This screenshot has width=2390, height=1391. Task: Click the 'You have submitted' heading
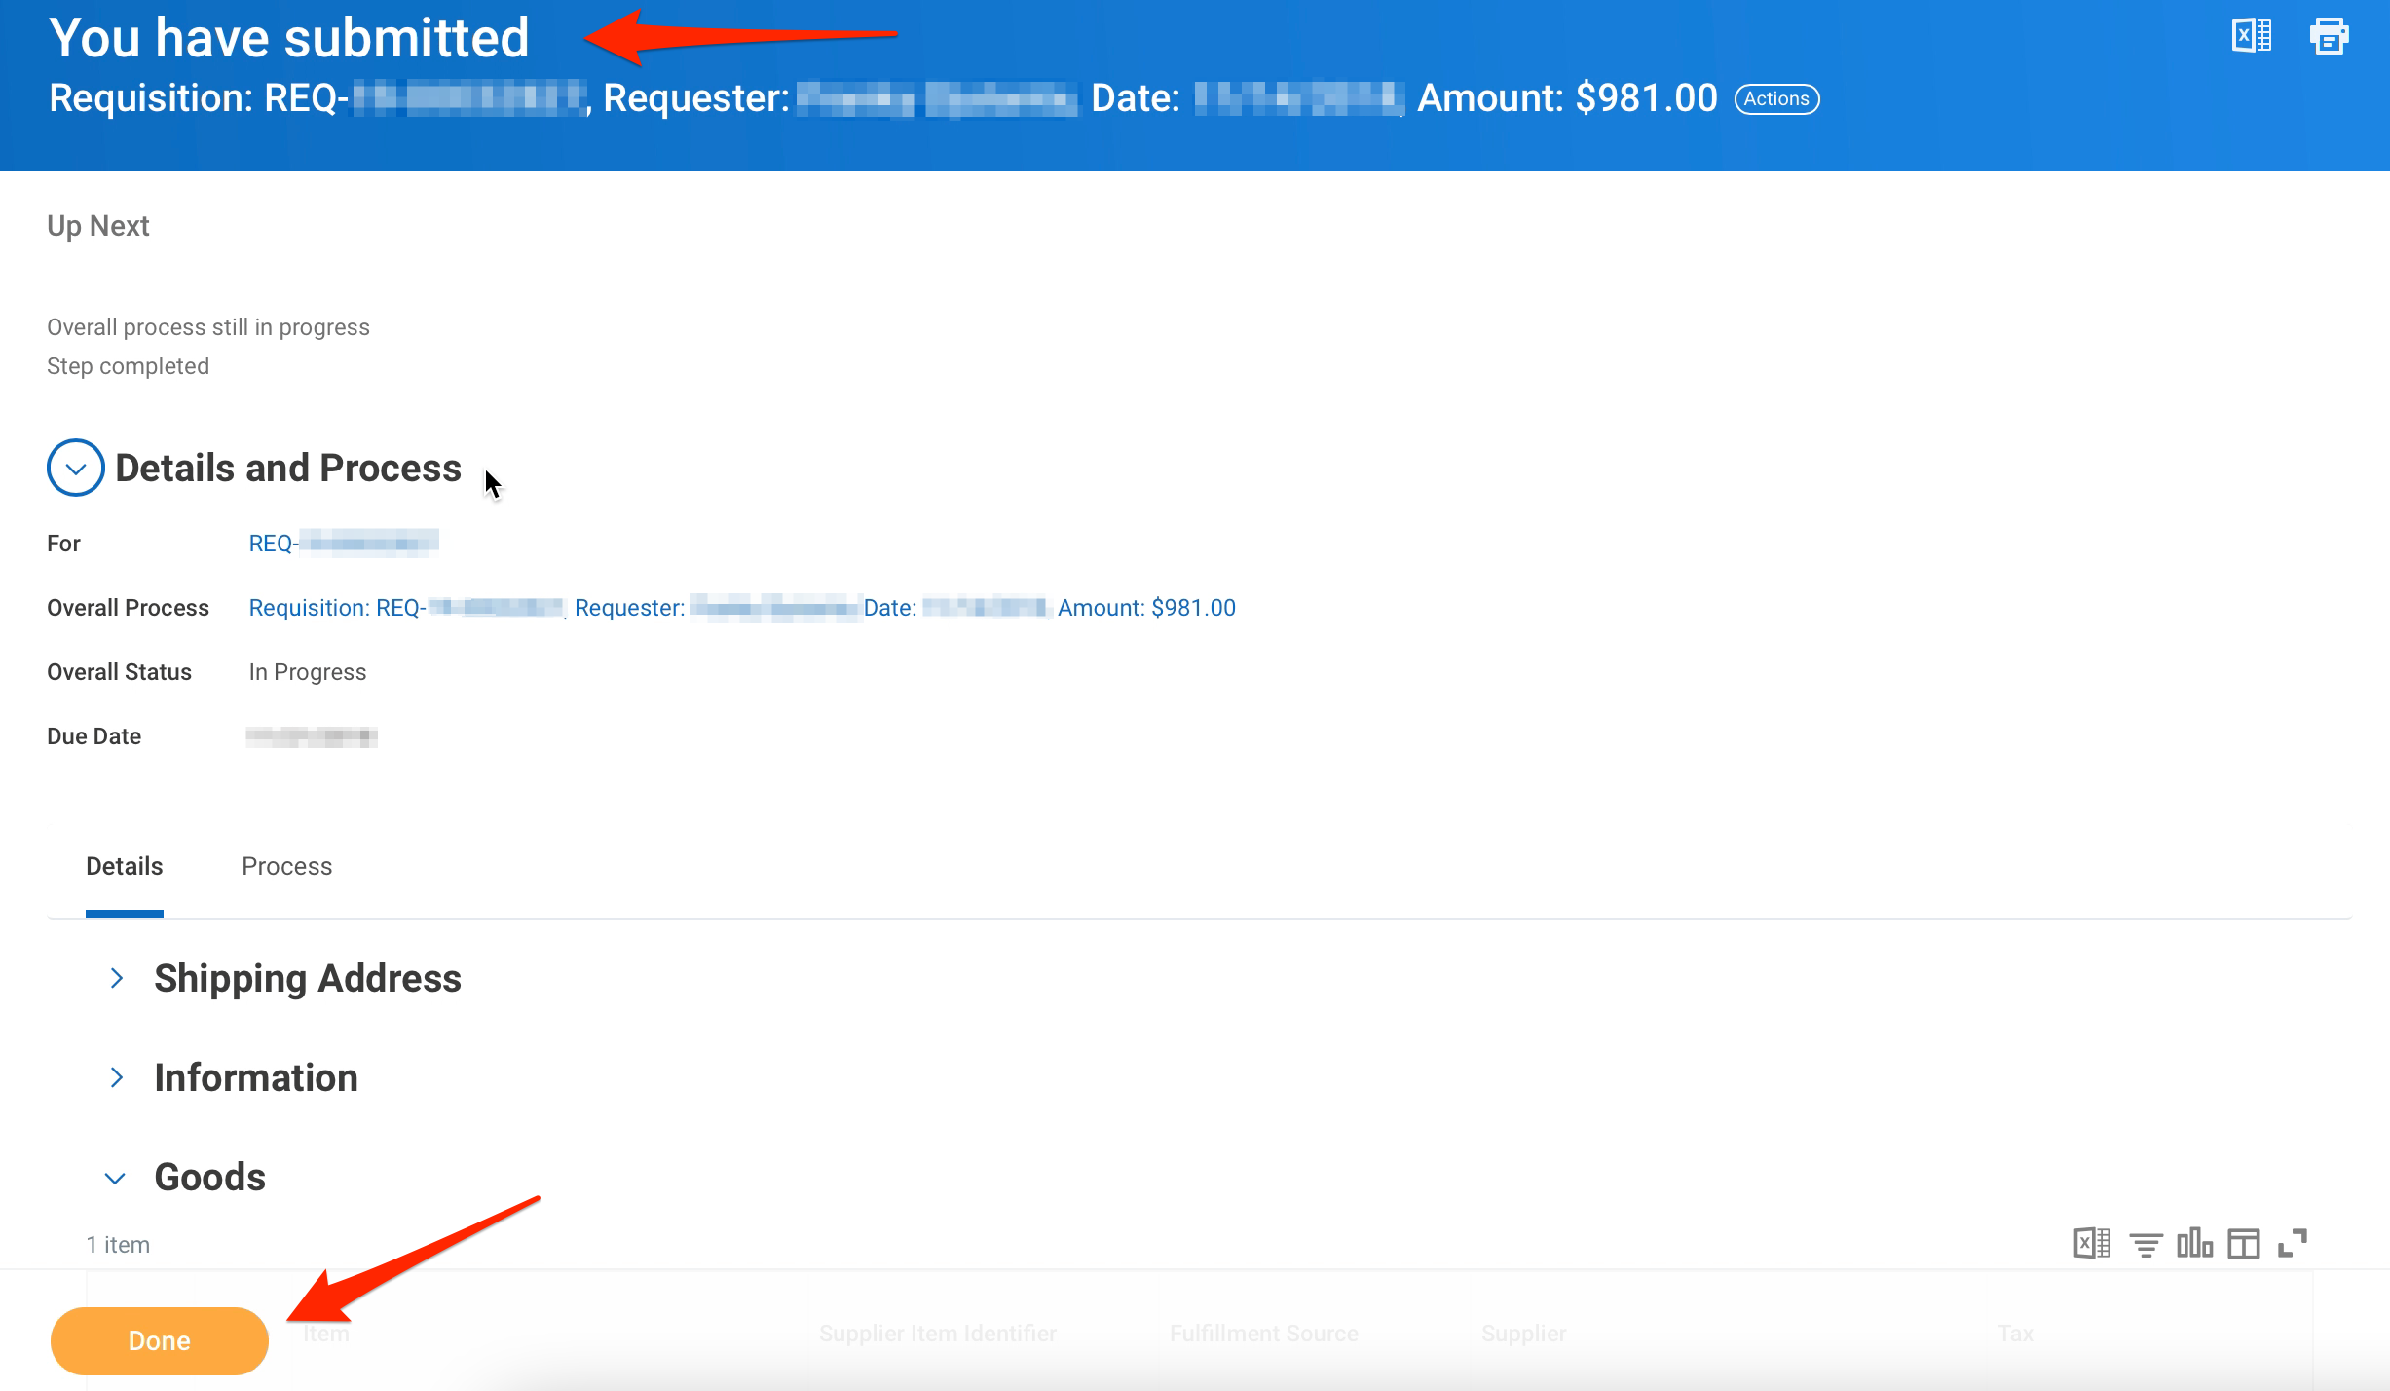pos(288,38)
